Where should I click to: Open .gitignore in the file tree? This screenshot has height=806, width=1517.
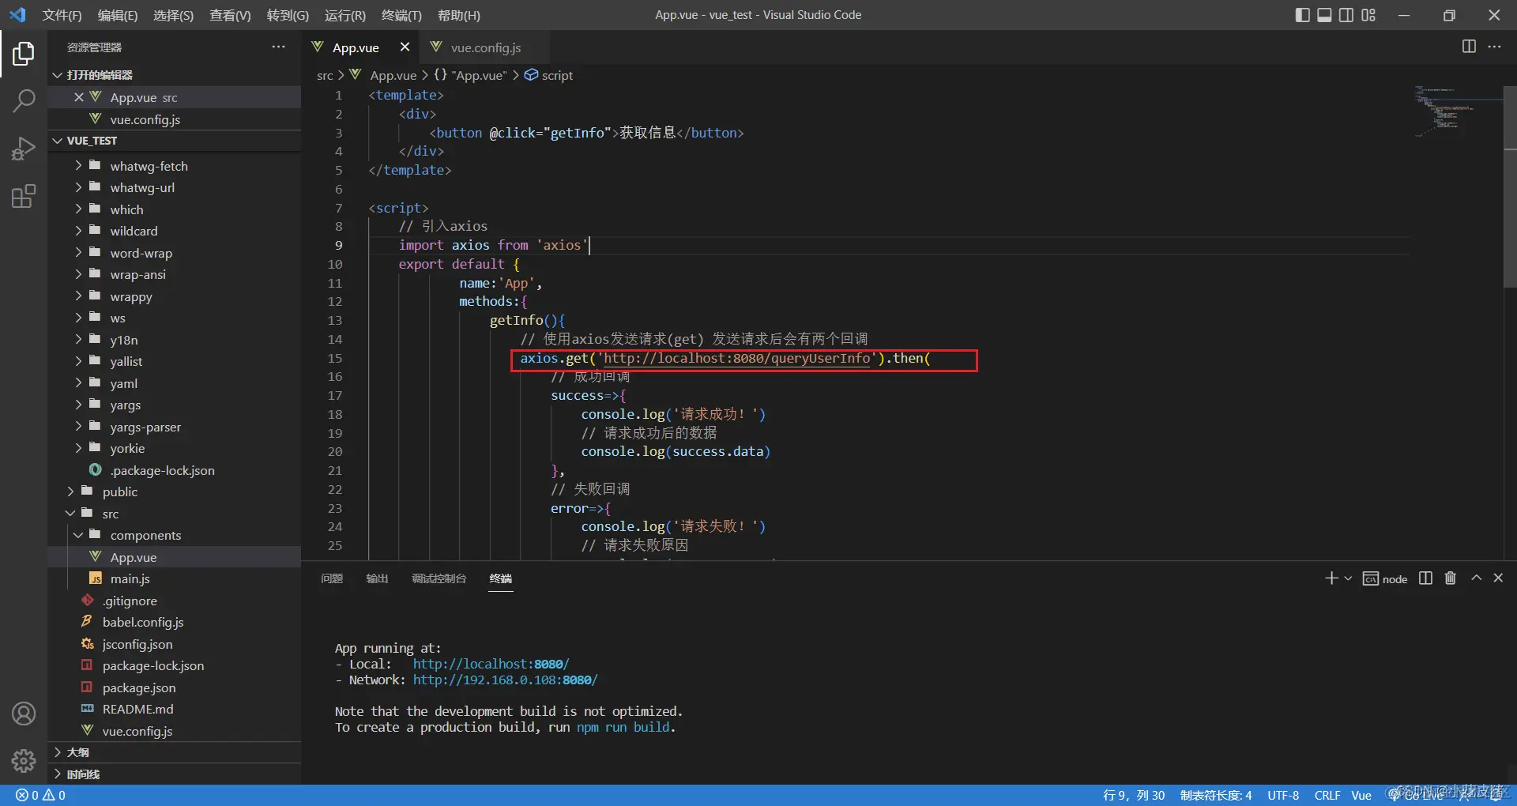coord(174,601)
